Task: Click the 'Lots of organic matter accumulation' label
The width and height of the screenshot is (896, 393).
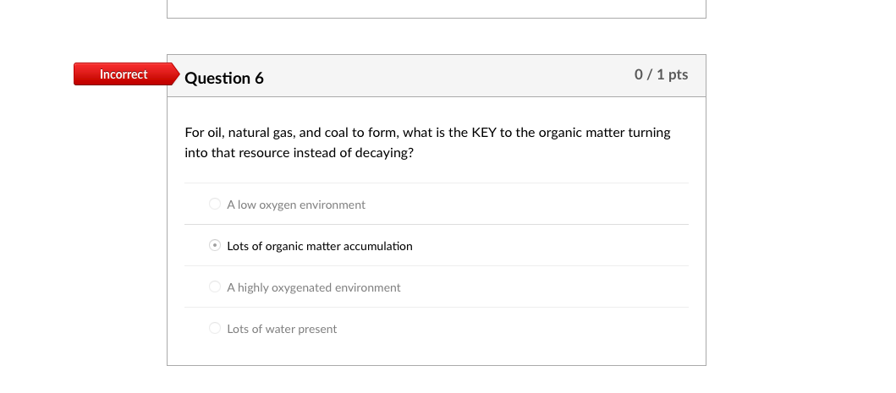Action: click(320, 246)
